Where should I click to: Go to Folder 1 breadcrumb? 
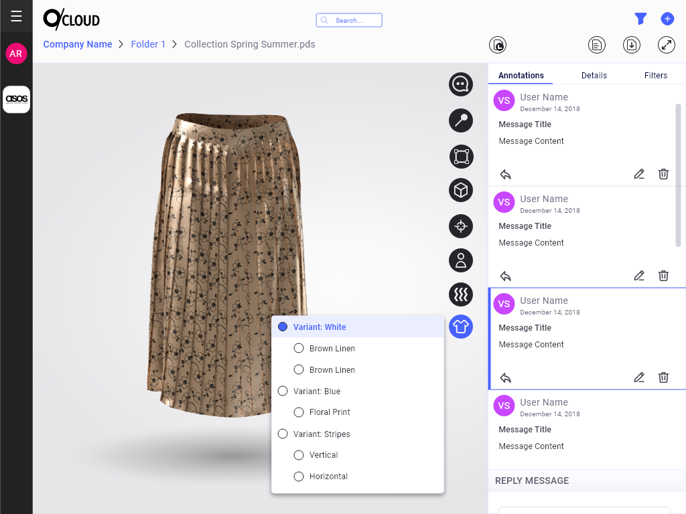pyautogui.click(x=148, y=44)
